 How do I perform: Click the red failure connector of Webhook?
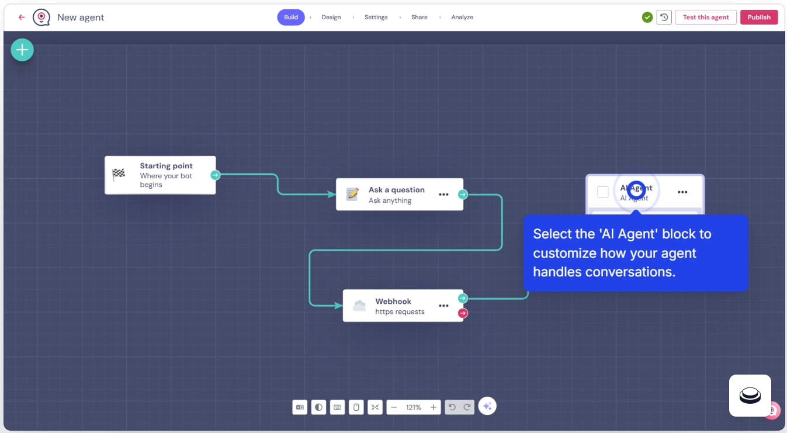click(463, 313)
